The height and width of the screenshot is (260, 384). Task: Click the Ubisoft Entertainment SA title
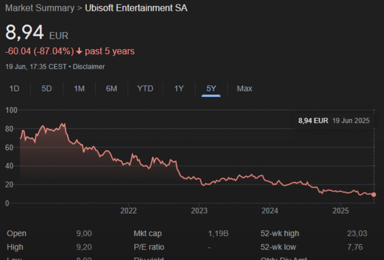click(x=136, y=8)
